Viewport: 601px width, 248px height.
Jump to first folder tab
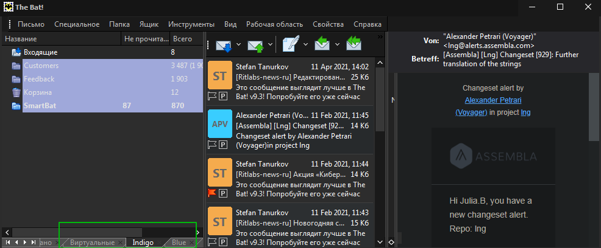tap(8, 243)
